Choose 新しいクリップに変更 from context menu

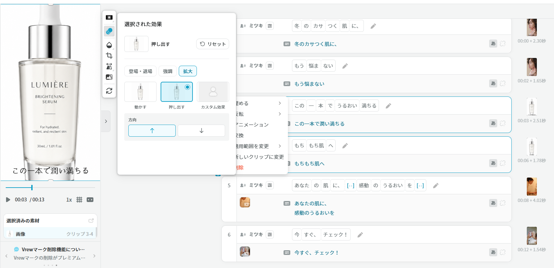pyautogui.click(x=260, y=157)
